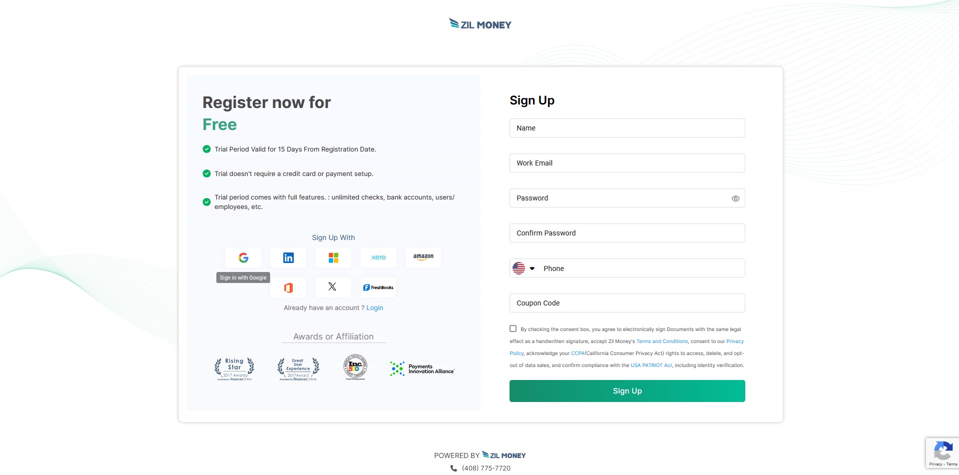Screen dimensions: 959x475
Task: Open the phone country flag dropdown
Action: (x=524, y=268)
